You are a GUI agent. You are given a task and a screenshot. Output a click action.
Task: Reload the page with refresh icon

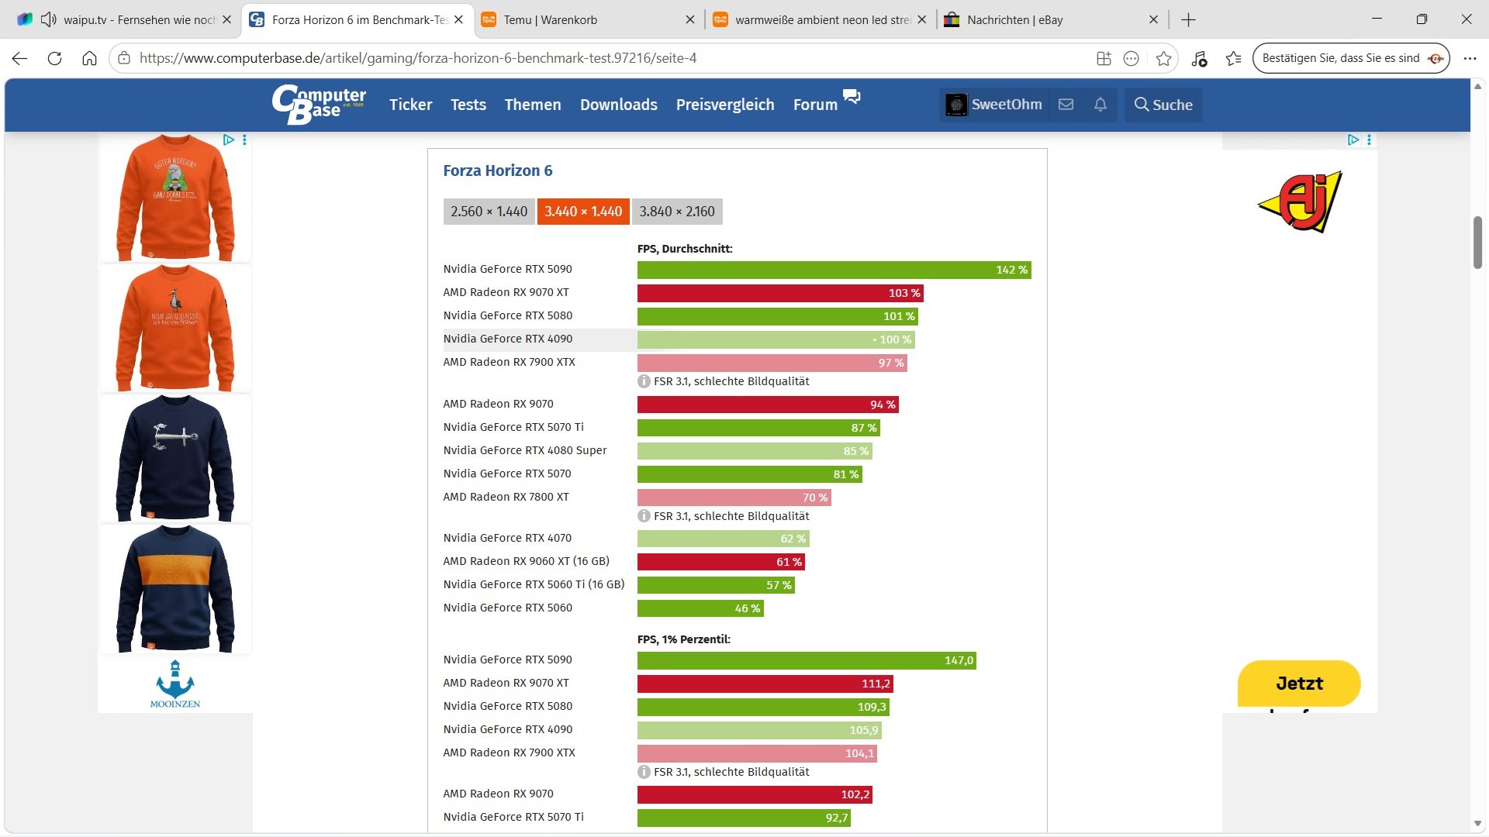pos(54,58)
